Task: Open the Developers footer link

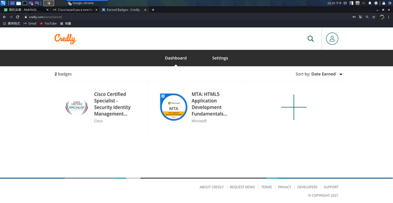Action: click(x=307, y=187)
